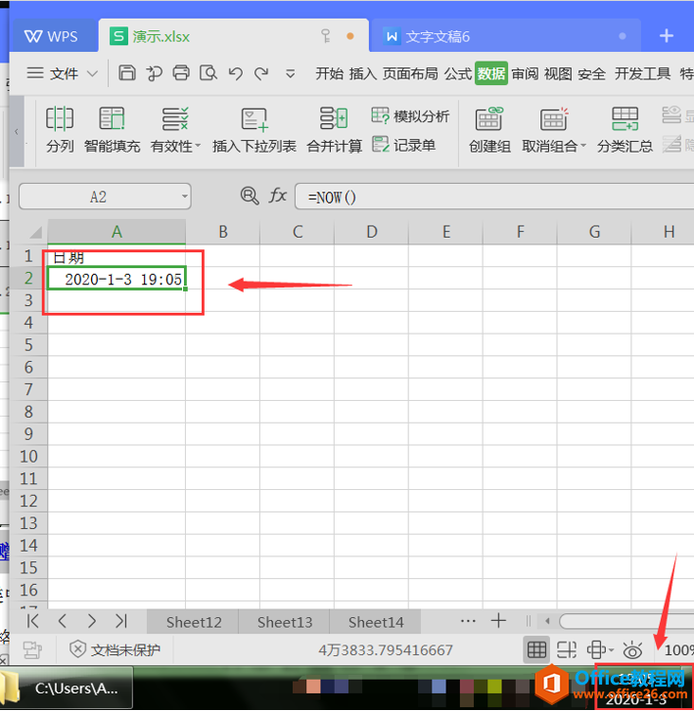
Task: Switch to the 插入 ribbon tab
Action: point(362,73)
